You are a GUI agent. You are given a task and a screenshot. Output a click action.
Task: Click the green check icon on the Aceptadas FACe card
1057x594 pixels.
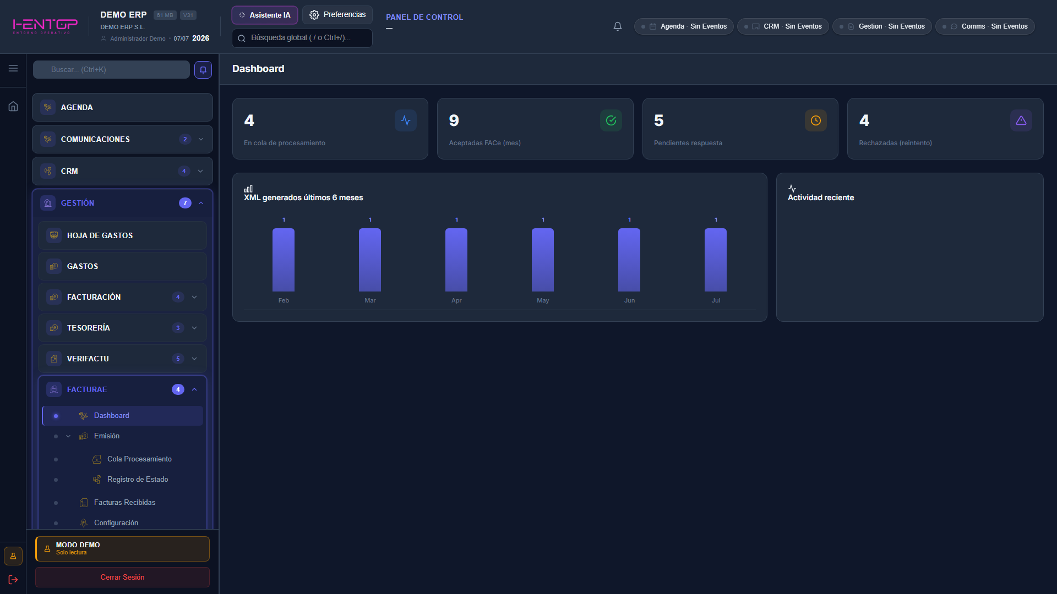click(611, 120)
